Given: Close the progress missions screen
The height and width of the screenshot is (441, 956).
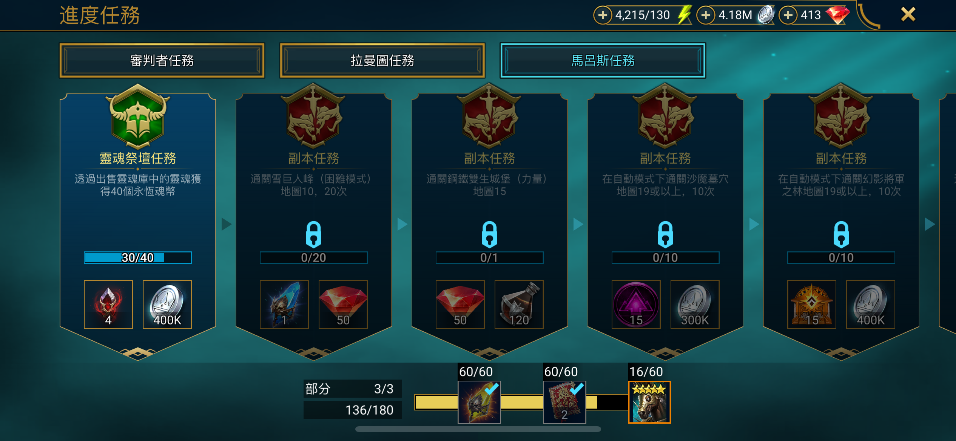Looking at the screenshot, I should point(908,15).
